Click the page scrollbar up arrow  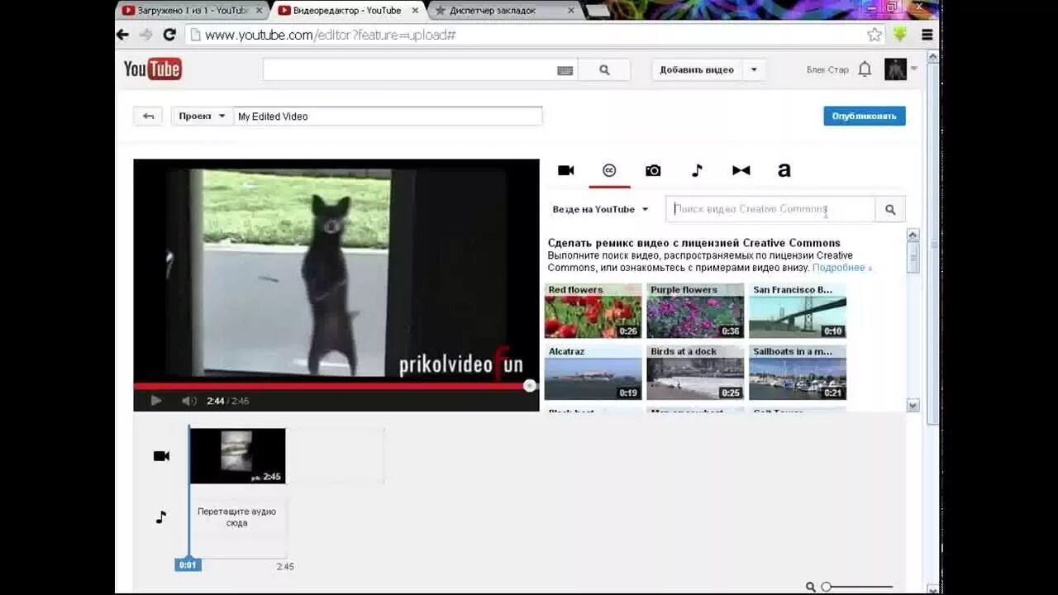(x=933, y=57)
